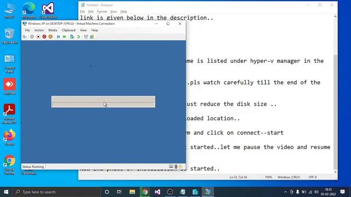This screenshot has height=197, width=351.
Task: Click 100% zoom in Notepad status bar
Action: pos(268,177)
